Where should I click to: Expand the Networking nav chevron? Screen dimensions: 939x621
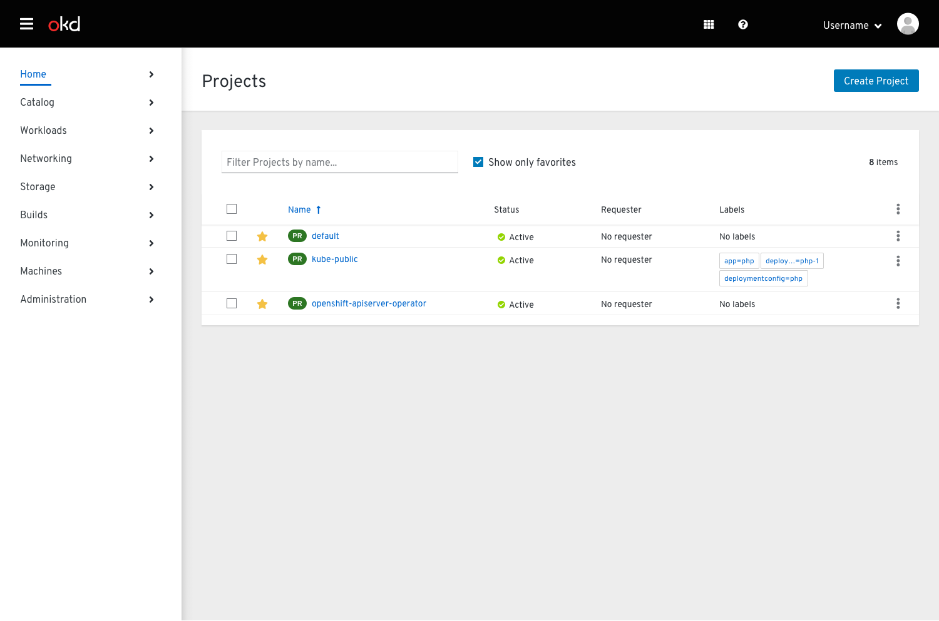coord(151,159)
